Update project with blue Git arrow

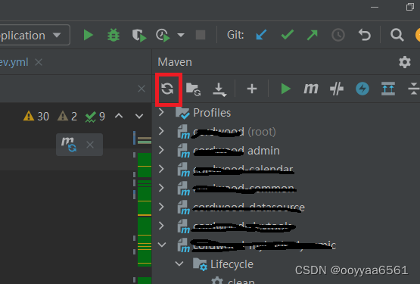pos(261,35)
